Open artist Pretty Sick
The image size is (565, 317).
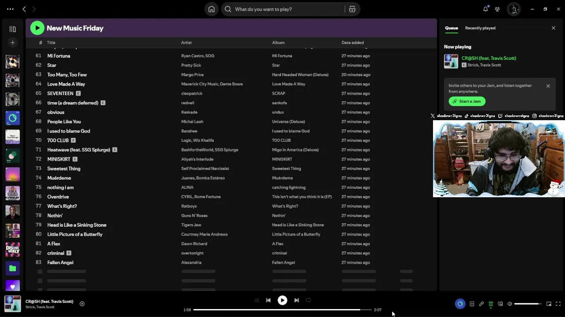[x=191, y=65]
